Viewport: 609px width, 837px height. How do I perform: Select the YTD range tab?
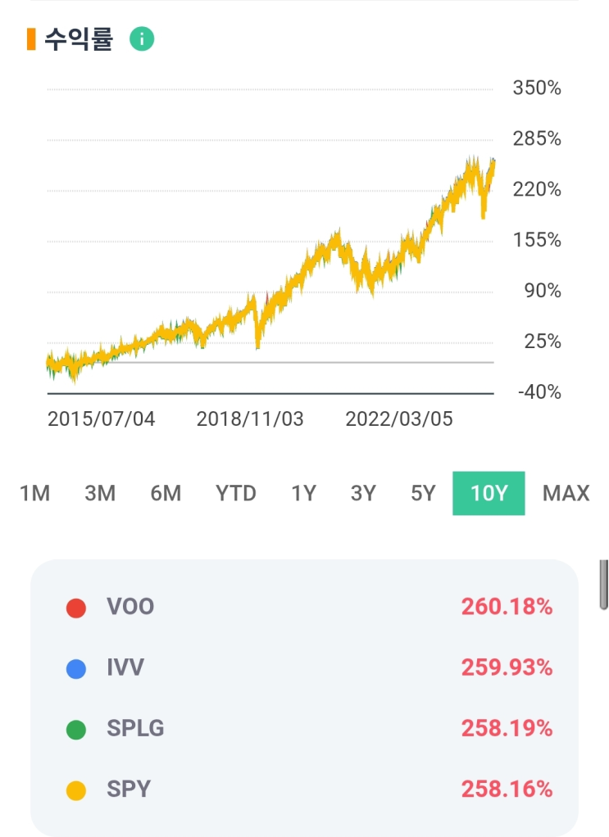236,493
